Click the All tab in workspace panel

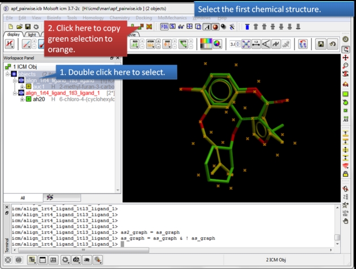pyautogui.click(x=23, y=198)
